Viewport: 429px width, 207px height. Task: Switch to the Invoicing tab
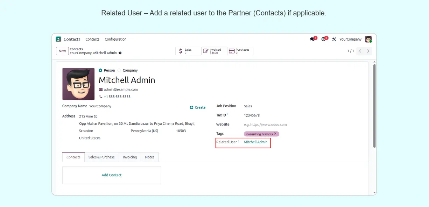tap(130, 157)
